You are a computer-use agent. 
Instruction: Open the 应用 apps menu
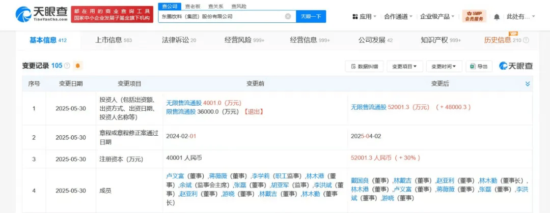tap(364, 16)
